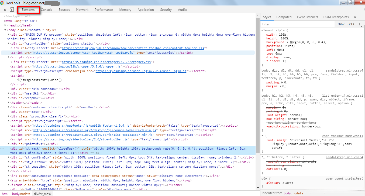Expand the head element node
The width and height of the screenshot is (365, 196).
(x=5, y=25)
